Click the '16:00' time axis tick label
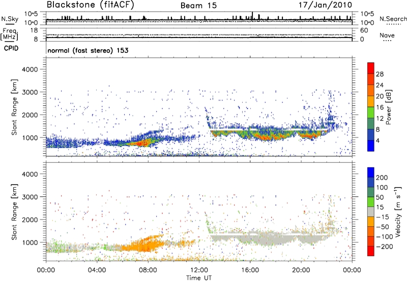The image size is (407, 281). click(250, 270)
